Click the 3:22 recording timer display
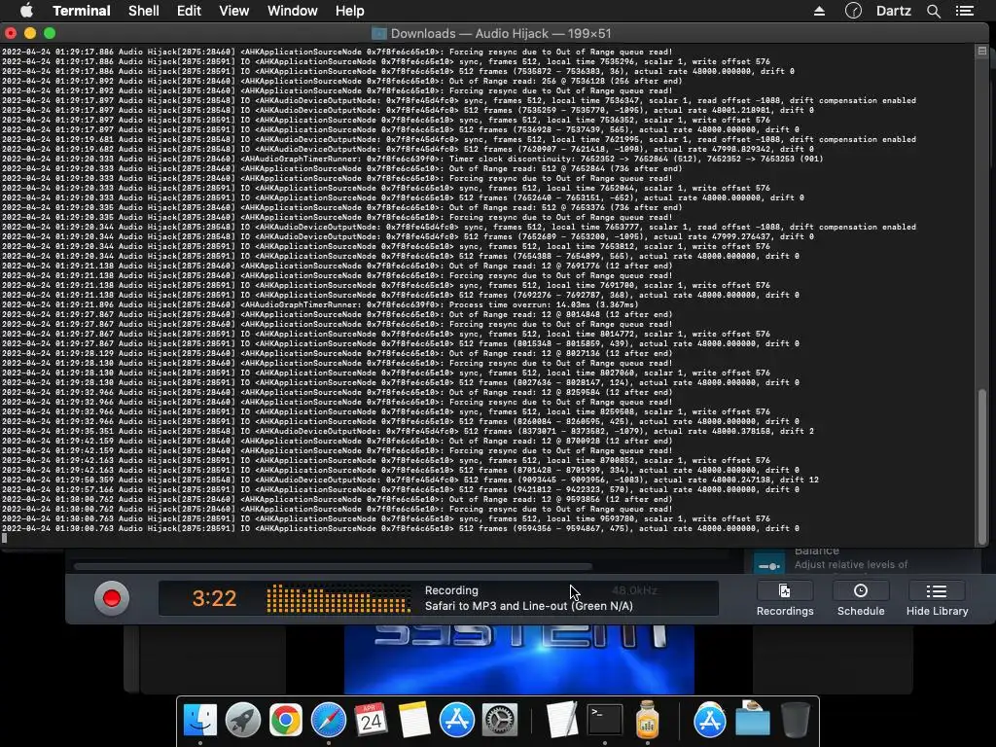Image resolution: width=996 pixels, height=747 pixels. (214, 598)
